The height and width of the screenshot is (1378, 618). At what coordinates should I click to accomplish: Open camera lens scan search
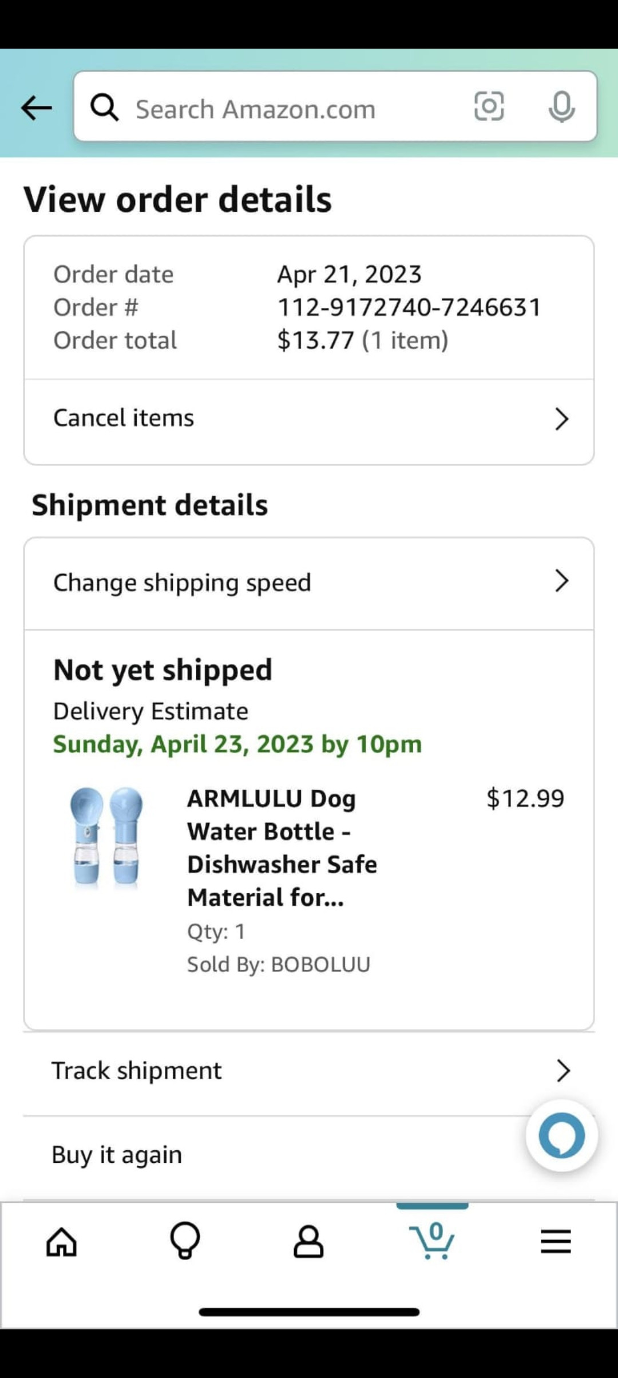pos(489,106)
